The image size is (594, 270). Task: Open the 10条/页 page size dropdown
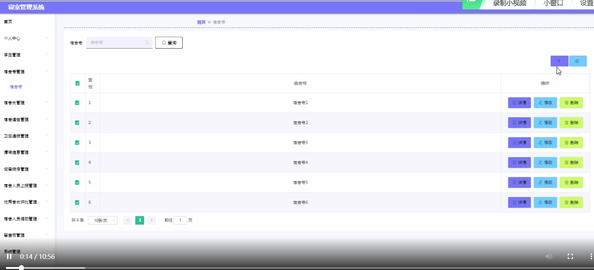pos(103,221)
